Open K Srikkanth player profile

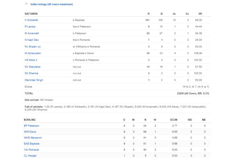click(x=31, y=20)
